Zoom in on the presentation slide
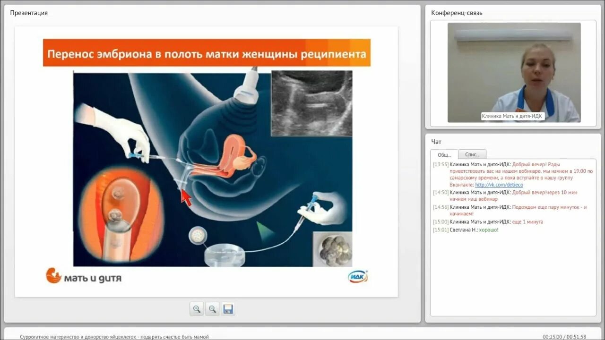Image resolution: width=605 pixels, height=340 pixels. tap(197, 309)
